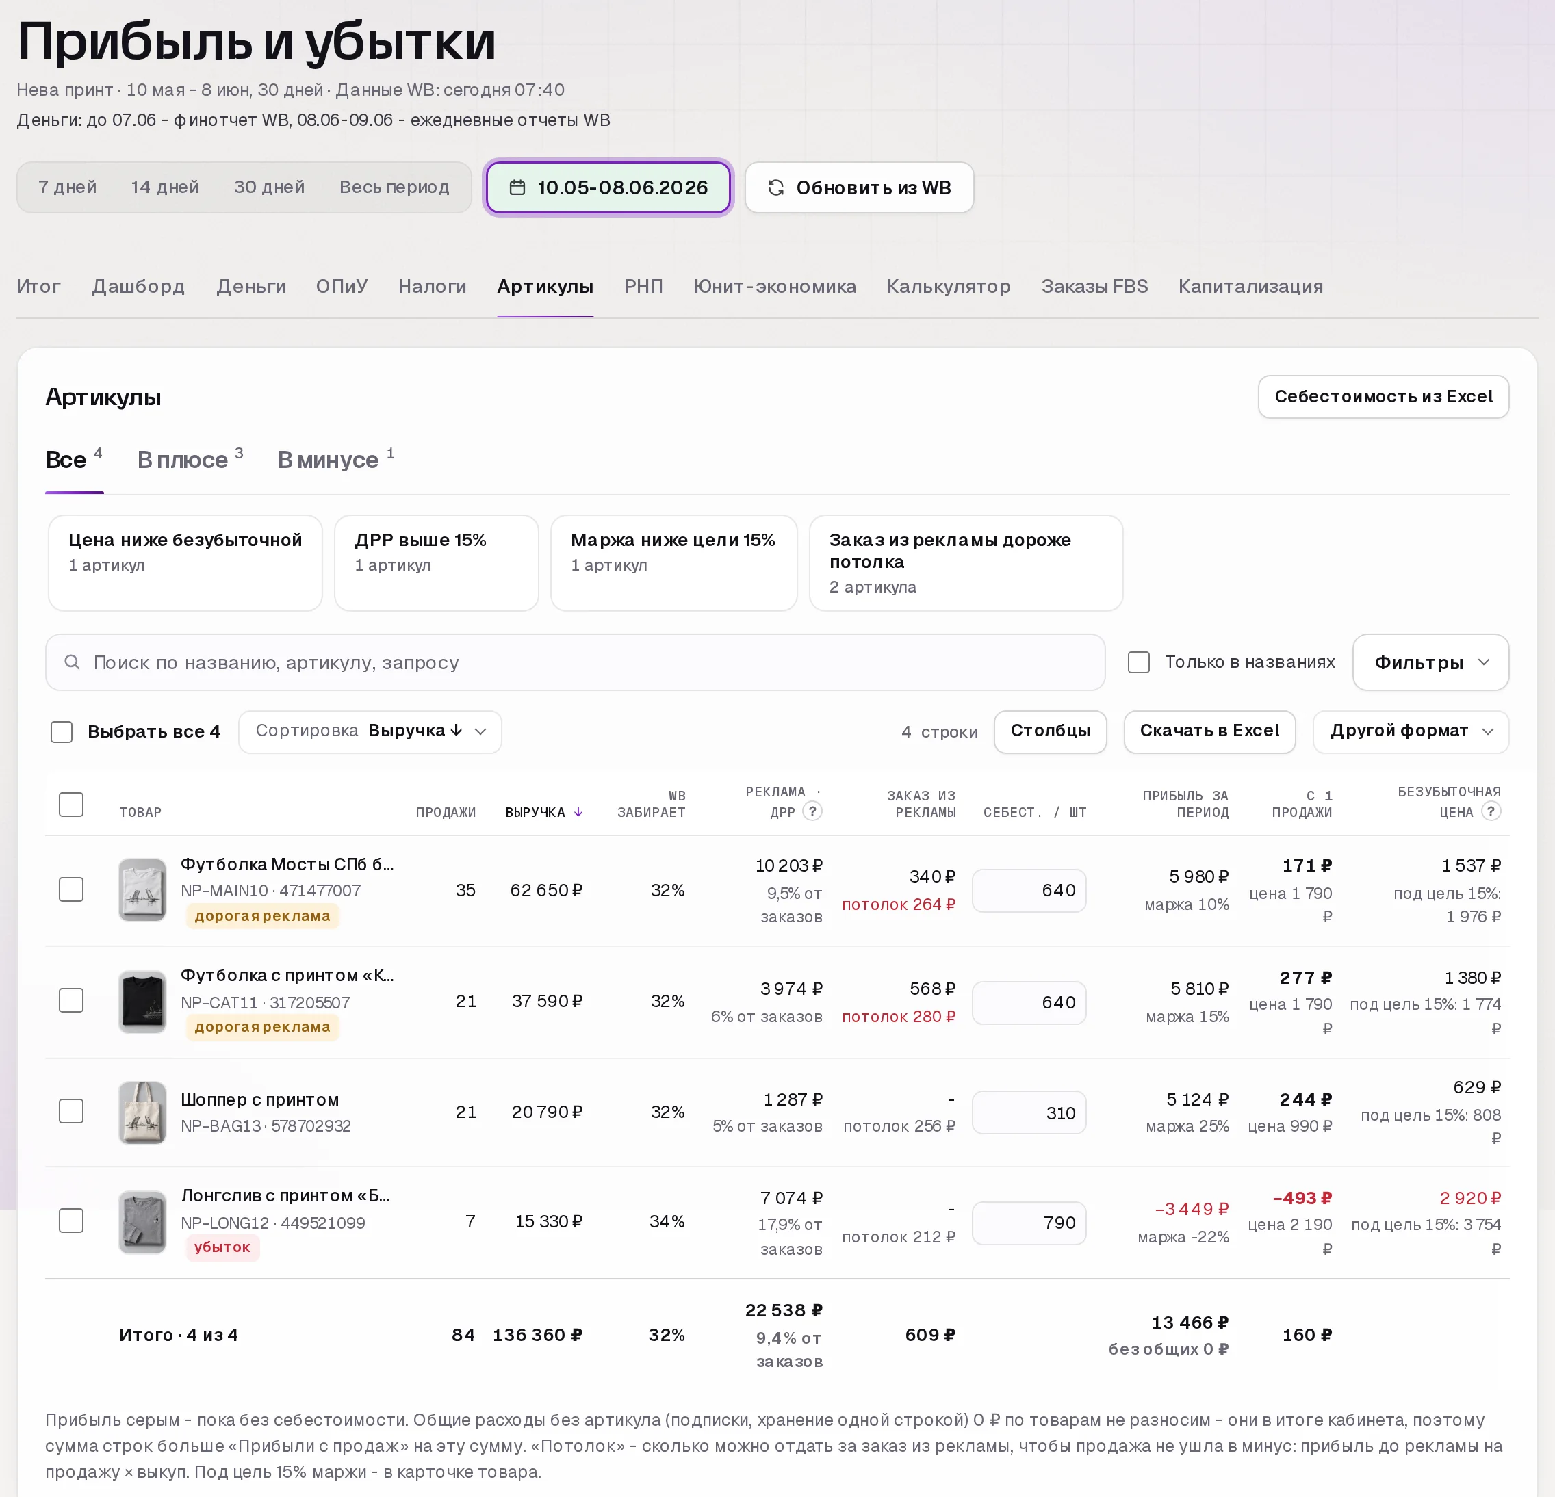Tick the table header select-all checkbox

click(71, 804)
